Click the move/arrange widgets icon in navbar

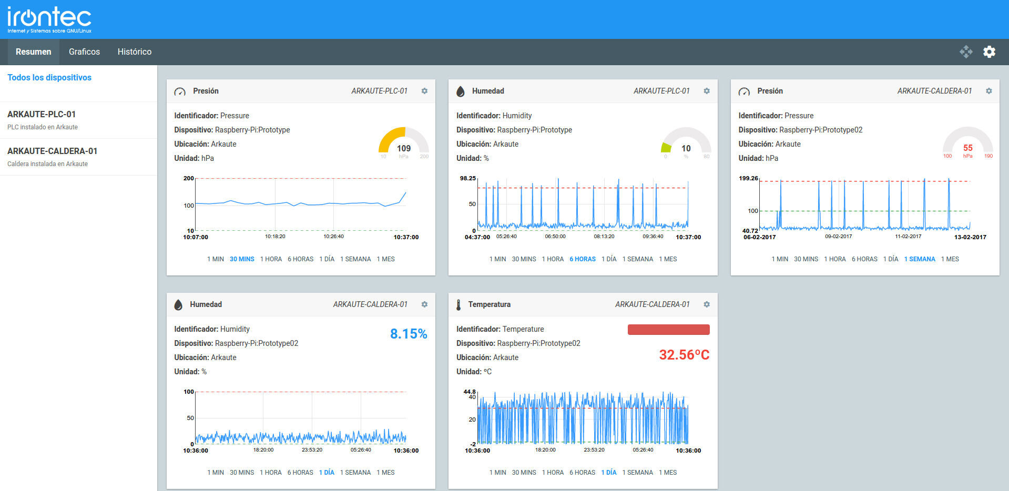(x=966, y=52)
